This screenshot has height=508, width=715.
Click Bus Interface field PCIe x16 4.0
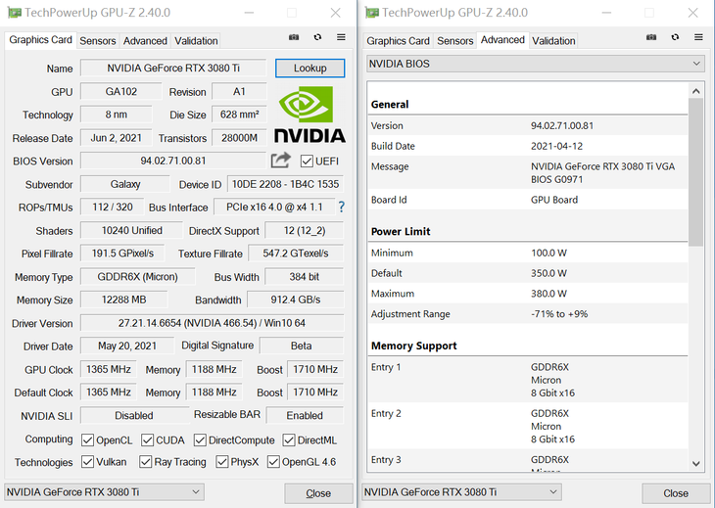pyautogui.click(x=274, y=208)
